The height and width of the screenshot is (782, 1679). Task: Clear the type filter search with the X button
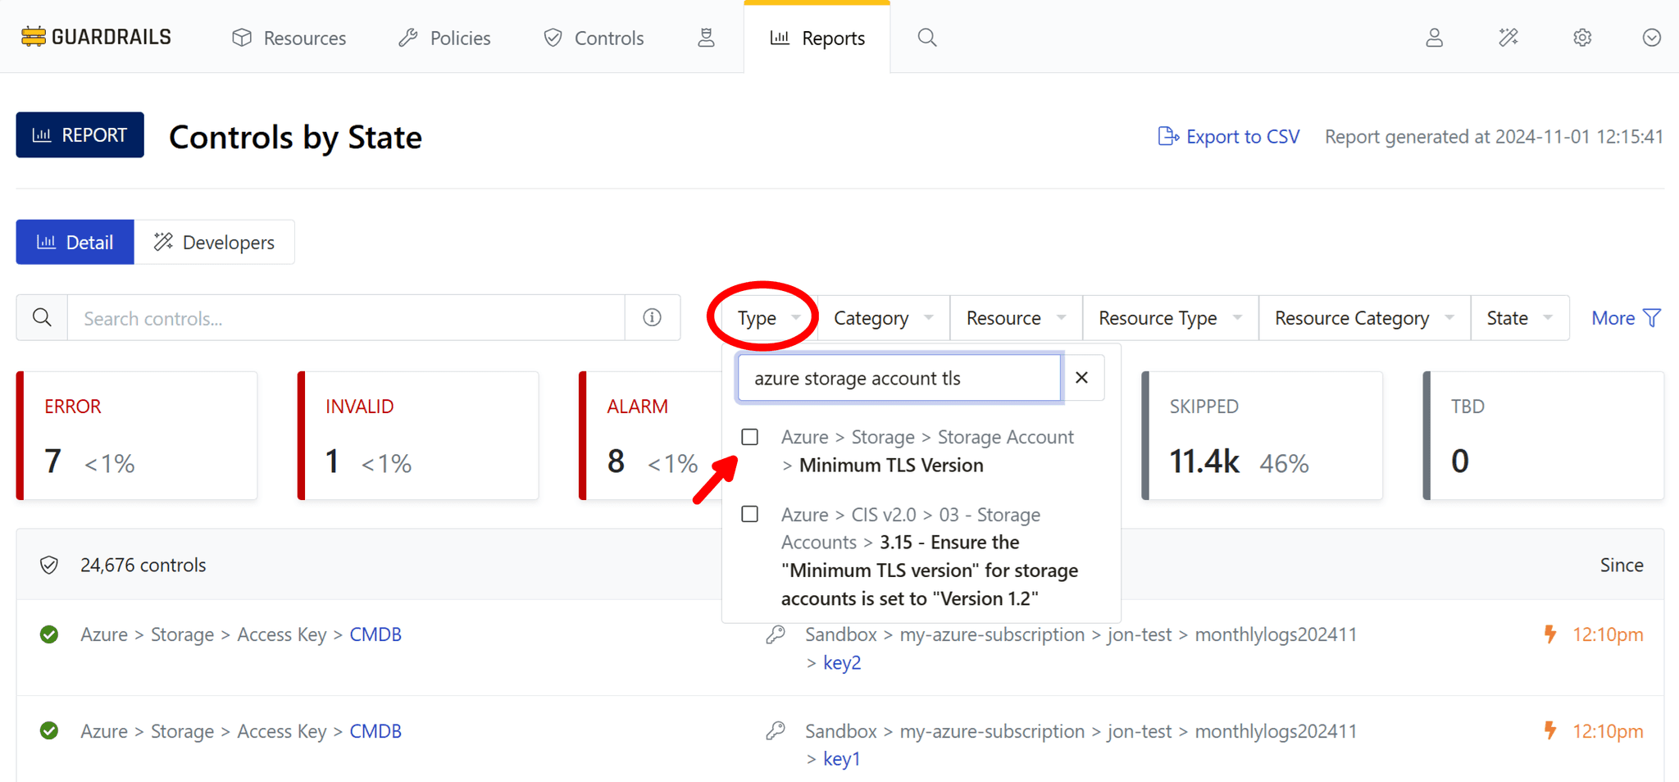point(1082,377)
